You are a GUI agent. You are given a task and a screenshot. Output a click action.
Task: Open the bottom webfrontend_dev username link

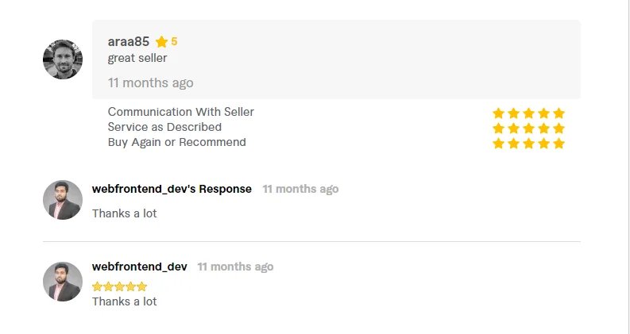point(139,267)
